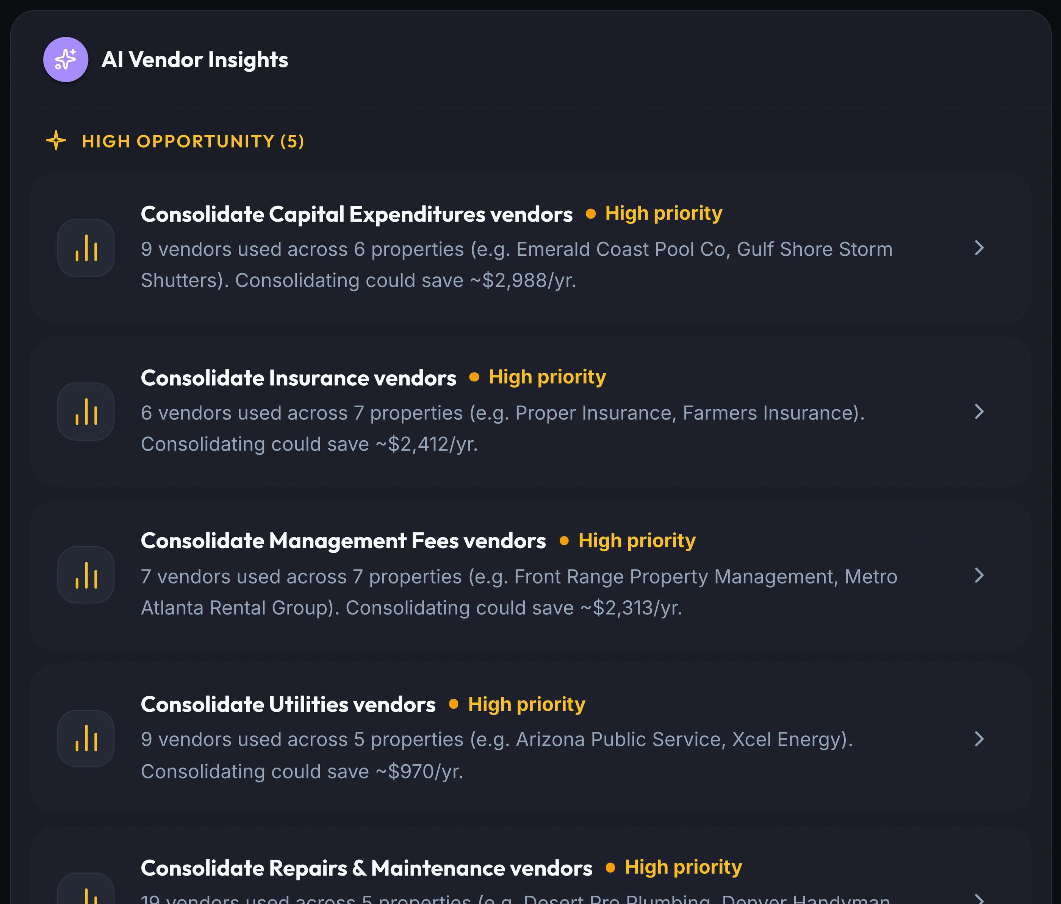
Task: Open Consolidate Utilities vendors title
Action: [288, 705]
